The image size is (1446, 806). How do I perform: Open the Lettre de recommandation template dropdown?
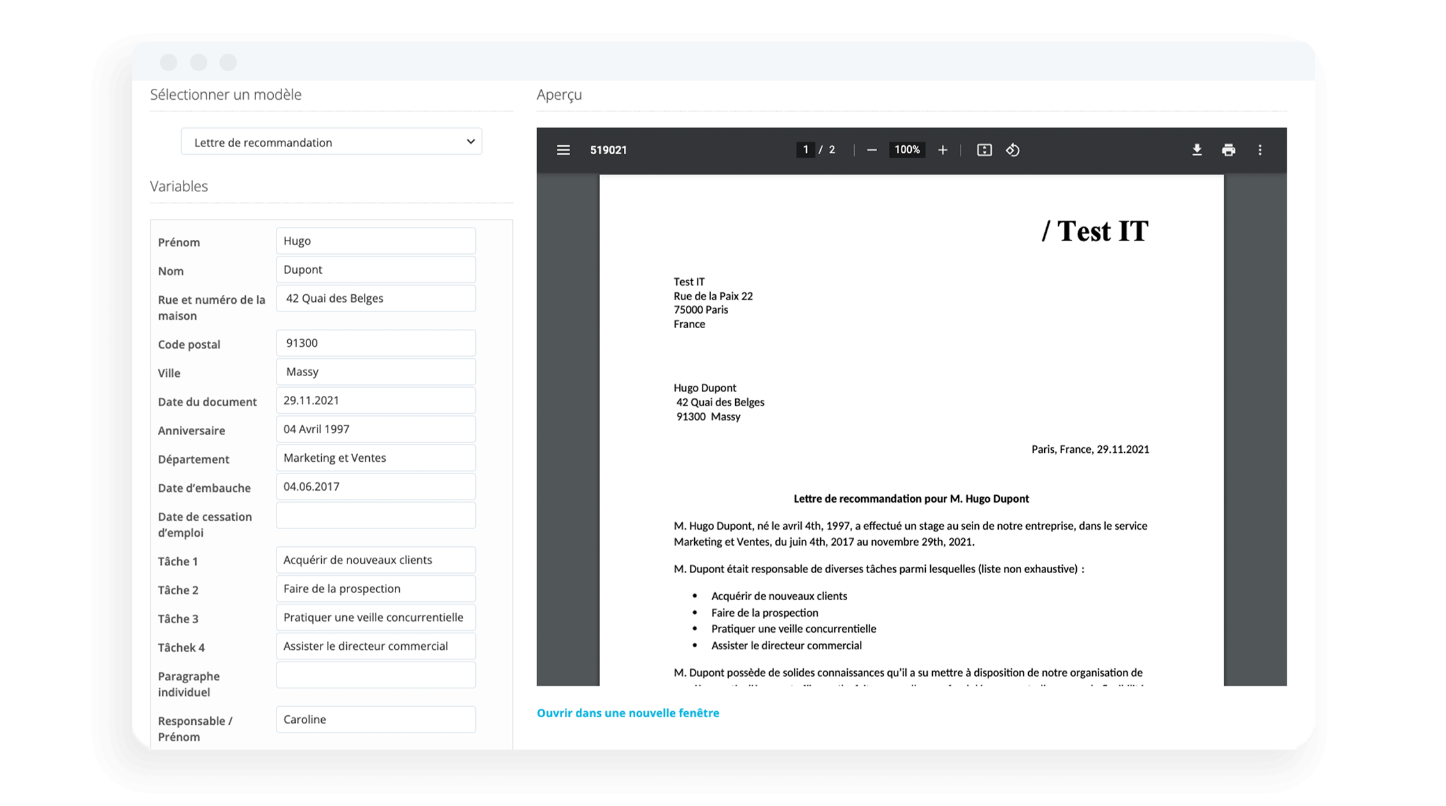coord(331,141)
